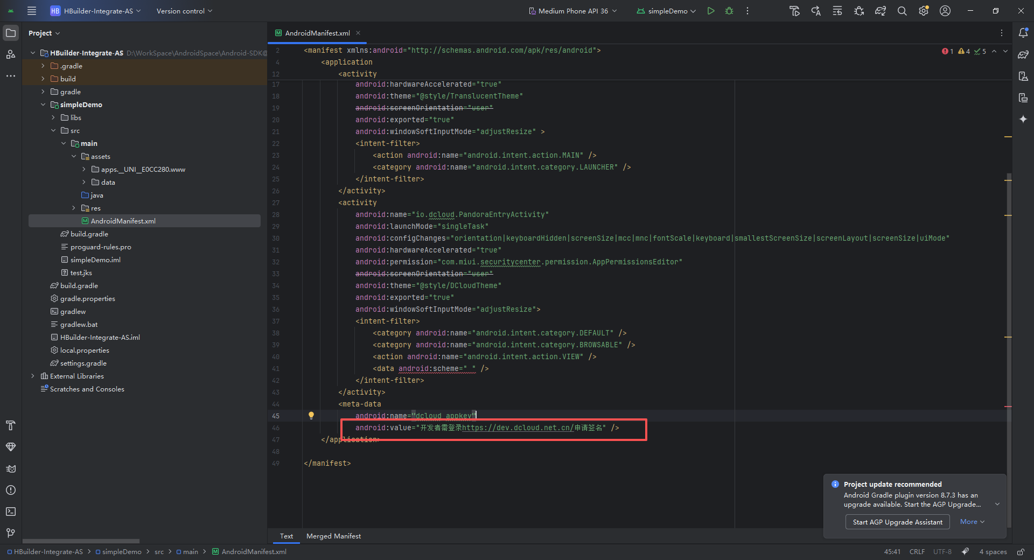Open the Problems tool window
Screen dimensions: 1034x560
coord(11,490)
